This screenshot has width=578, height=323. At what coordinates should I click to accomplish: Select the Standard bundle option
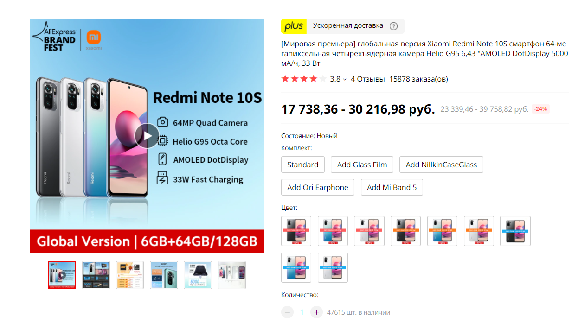point(303,165)
